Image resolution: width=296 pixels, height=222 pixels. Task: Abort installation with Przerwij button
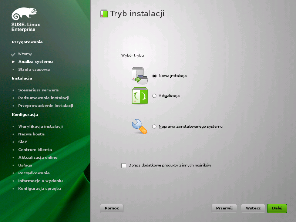[x=224, y=208]
